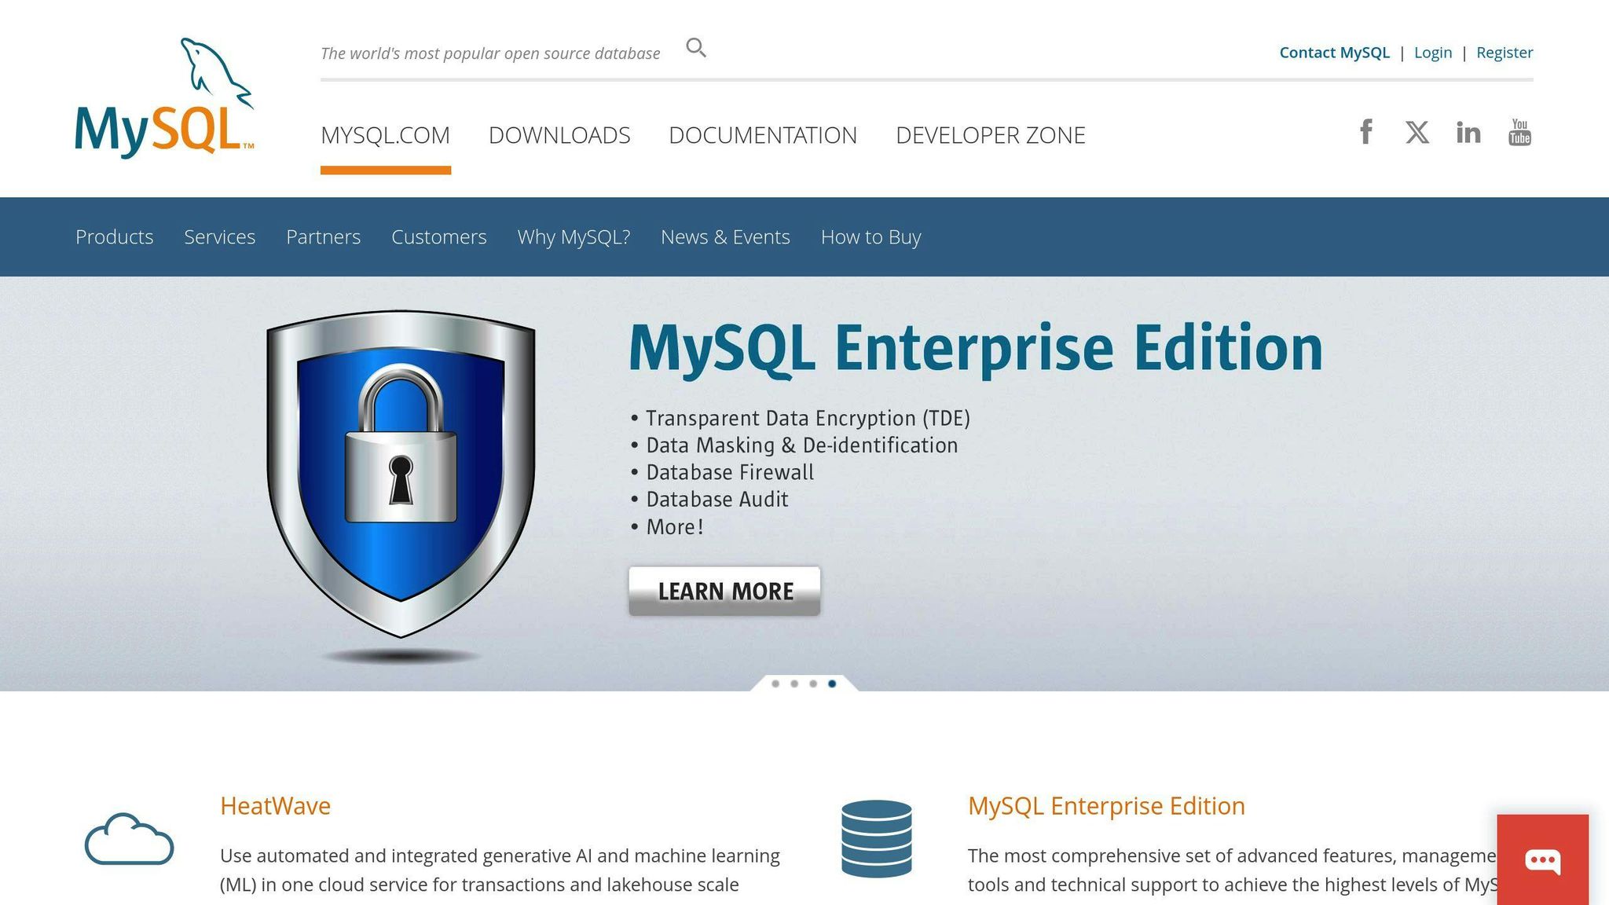Click the search magnifier icon
1609x905 pixels.
[696, 48]
